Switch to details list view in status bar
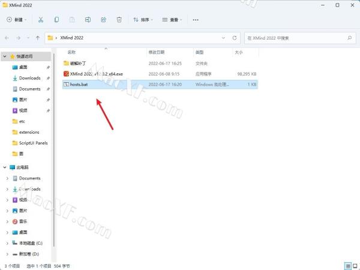360x270 pixels. (347, 265)
